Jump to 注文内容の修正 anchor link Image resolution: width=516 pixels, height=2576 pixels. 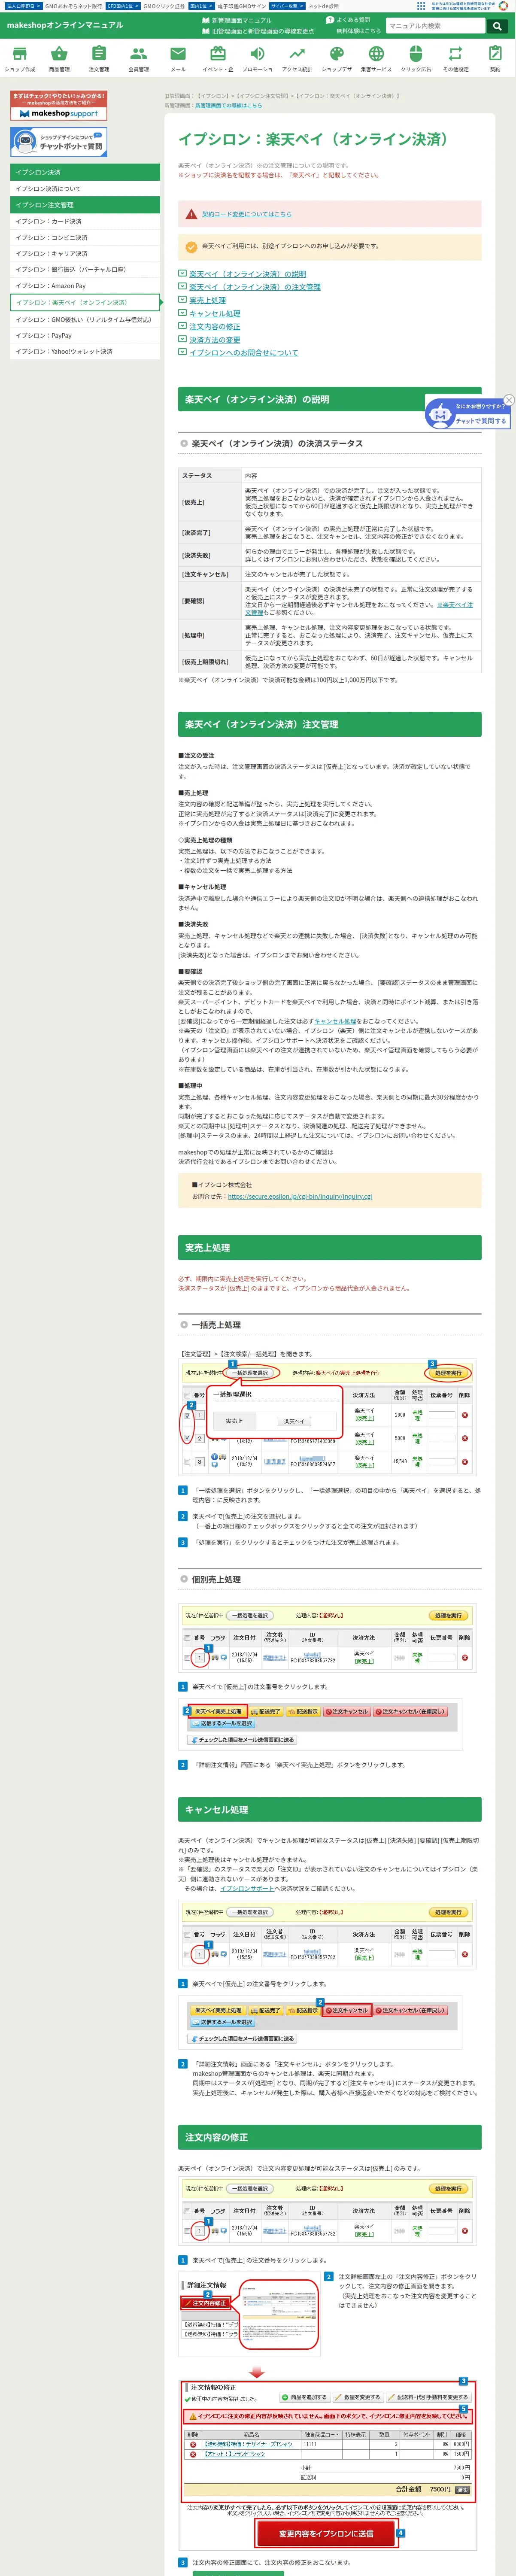215,326
